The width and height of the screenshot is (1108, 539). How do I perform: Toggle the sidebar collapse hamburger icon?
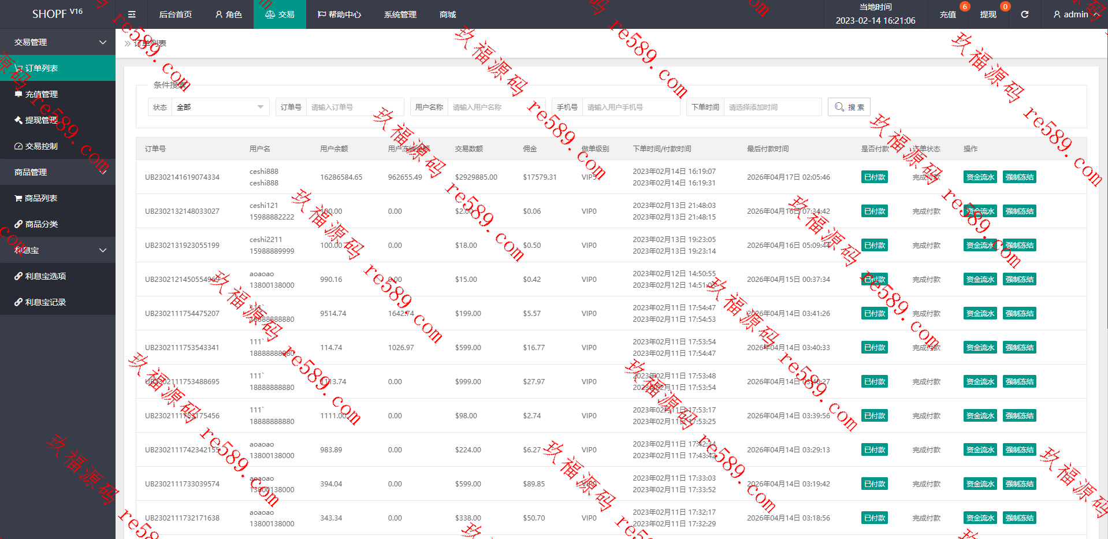click(x=132, y=14)
